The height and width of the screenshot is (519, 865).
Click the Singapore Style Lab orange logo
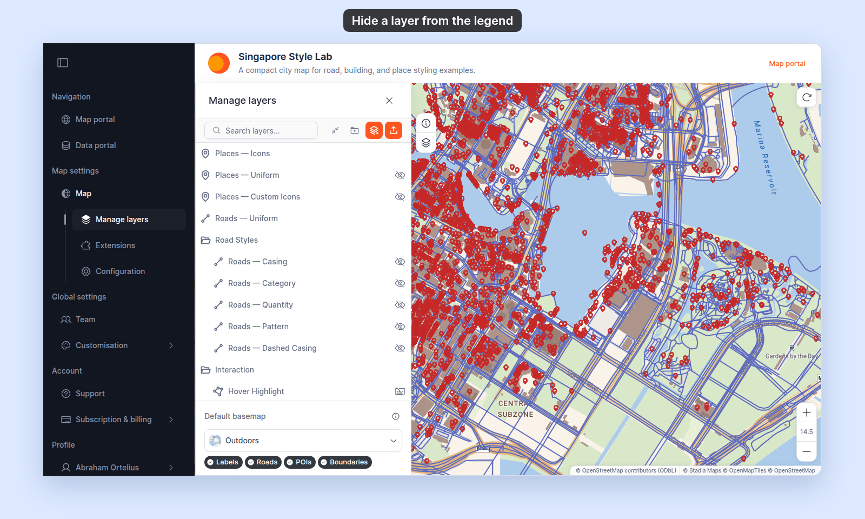pos(219,63)
